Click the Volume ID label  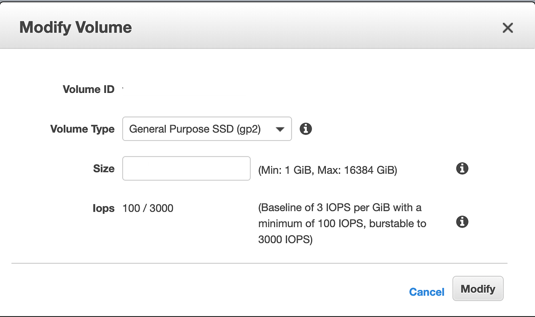pyautogui.click(x=89, y=89)
